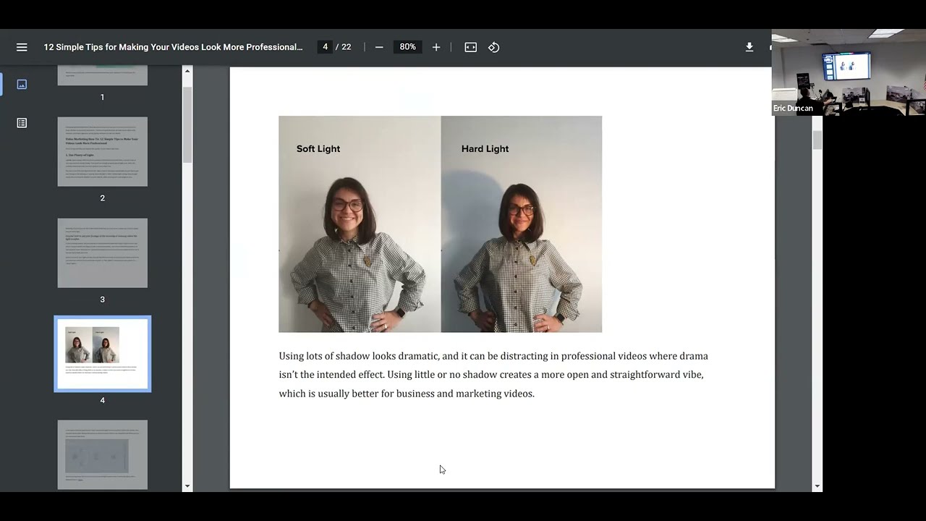Open the PDF viewer hamburger menu
Screen dimensions: 926x521
click(x=22, y=47)
